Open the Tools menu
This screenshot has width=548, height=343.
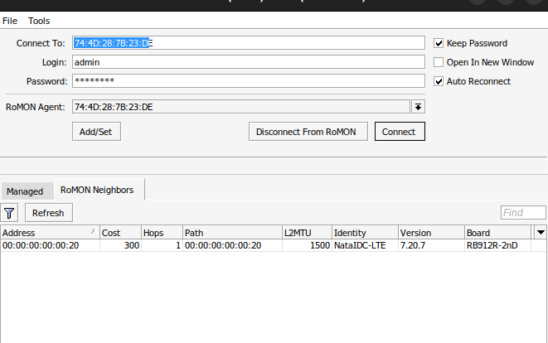(39, 20)
